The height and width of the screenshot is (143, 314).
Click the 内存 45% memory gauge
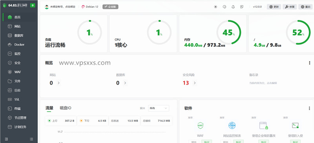[229, 33]
